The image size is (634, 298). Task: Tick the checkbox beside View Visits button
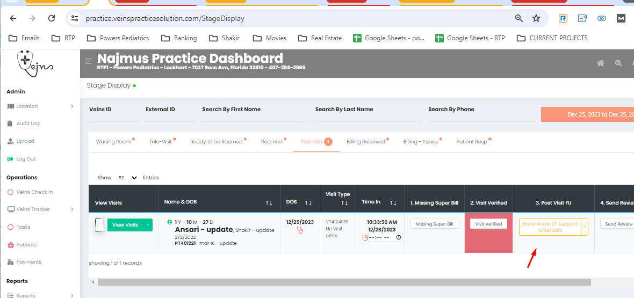coord(99,225)
